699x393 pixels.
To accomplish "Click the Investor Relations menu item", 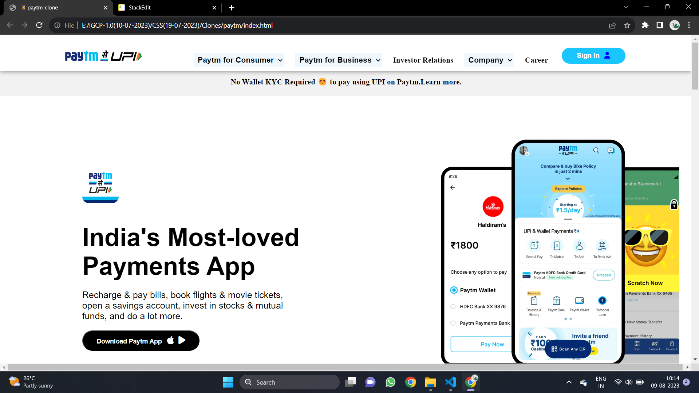I will point(423,60).
